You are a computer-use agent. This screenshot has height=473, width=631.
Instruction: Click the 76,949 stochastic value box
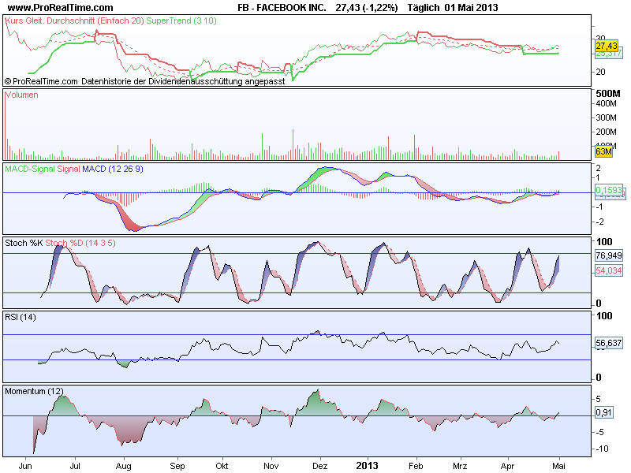point(609,255)
